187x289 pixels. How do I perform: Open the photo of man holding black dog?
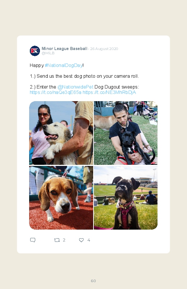[x=126, y=133]
